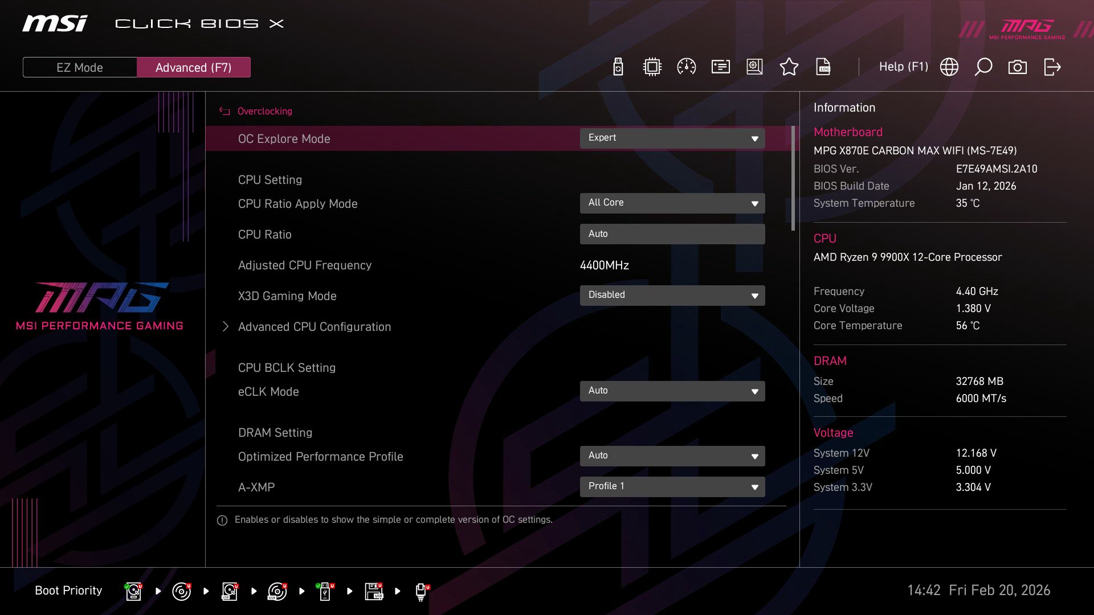Switch OC Explore Mode from Expert

pyautogui.click(x=672, y=138)
